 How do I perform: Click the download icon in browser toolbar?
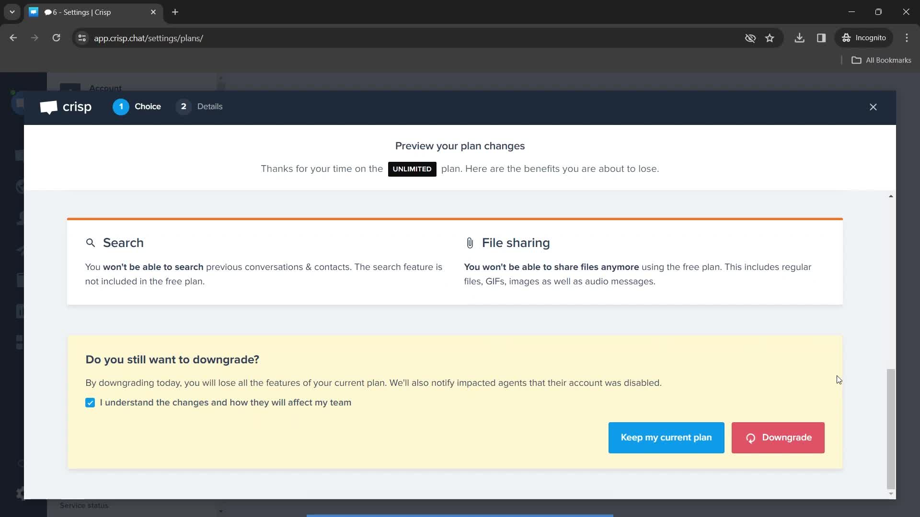pyautogui.click(x=799, y=38)
